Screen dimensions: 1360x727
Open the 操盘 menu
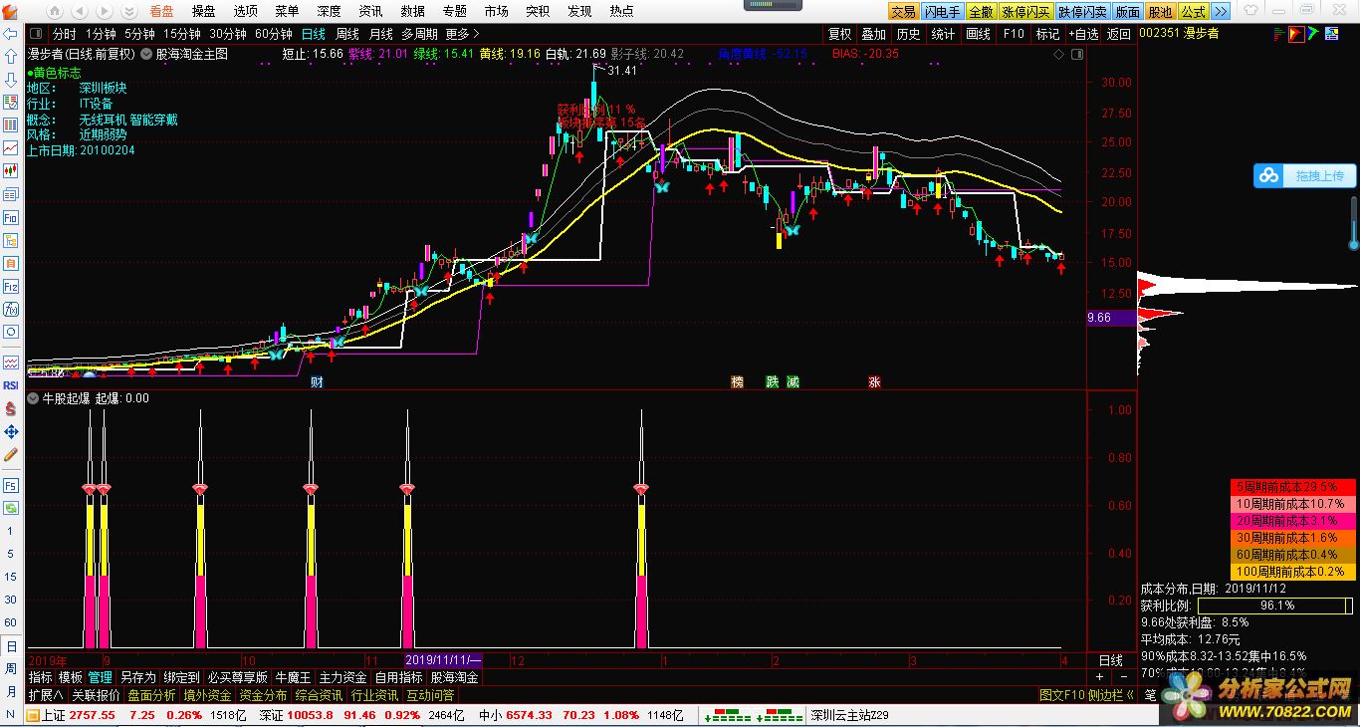pyautogui.click(x=203, y=11)
